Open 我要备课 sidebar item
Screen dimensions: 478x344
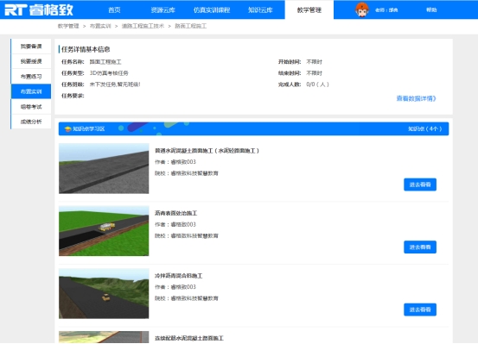point(31,47)
